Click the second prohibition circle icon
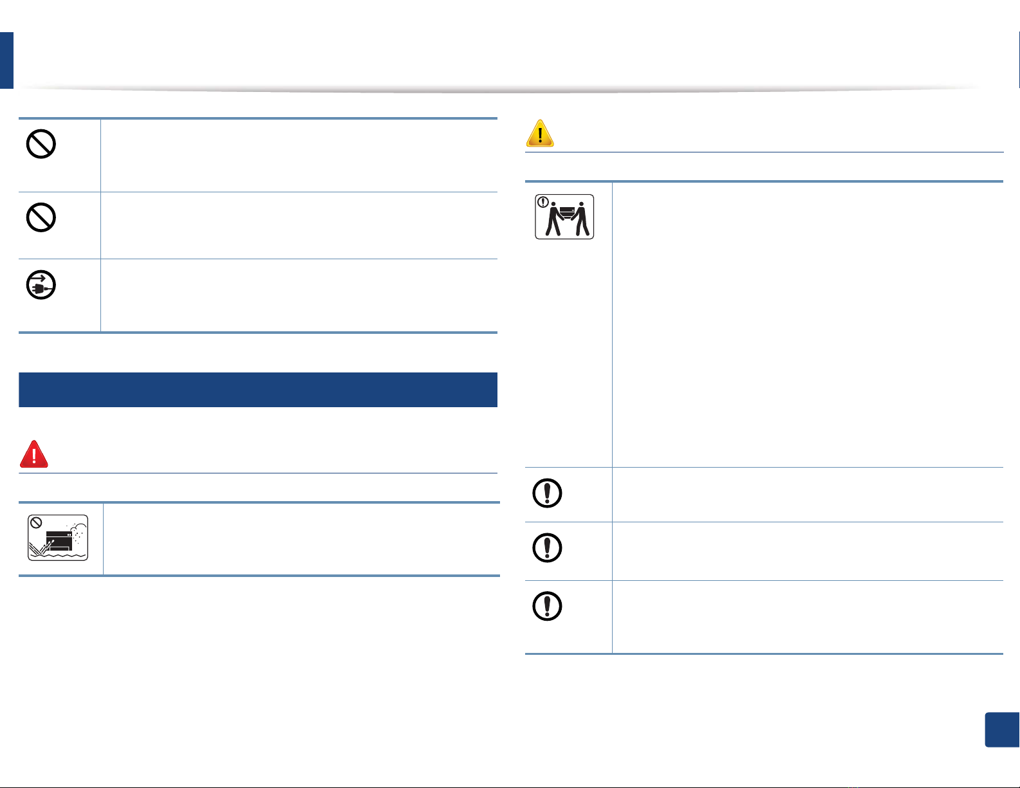Screen dimensions: 1020x788 click(x=41, y=217)
